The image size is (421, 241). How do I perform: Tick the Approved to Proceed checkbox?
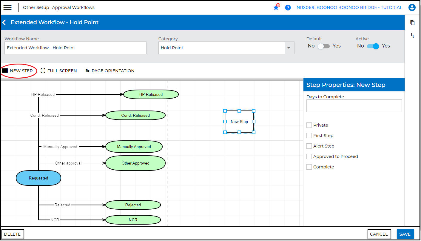tap(309, 156)
